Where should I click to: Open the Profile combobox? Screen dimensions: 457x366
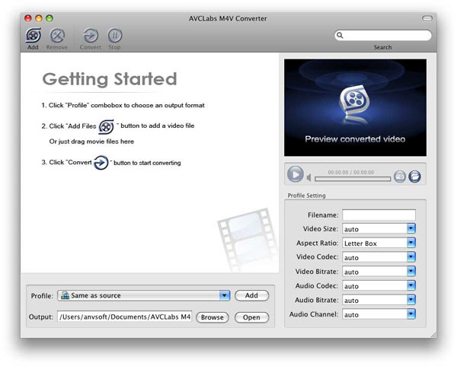(x=144, y=295)
